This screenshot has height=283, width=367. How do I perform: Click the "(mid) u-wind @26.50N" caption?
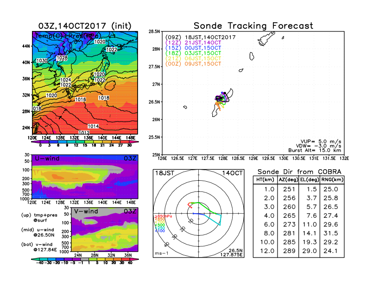point(38,232)
